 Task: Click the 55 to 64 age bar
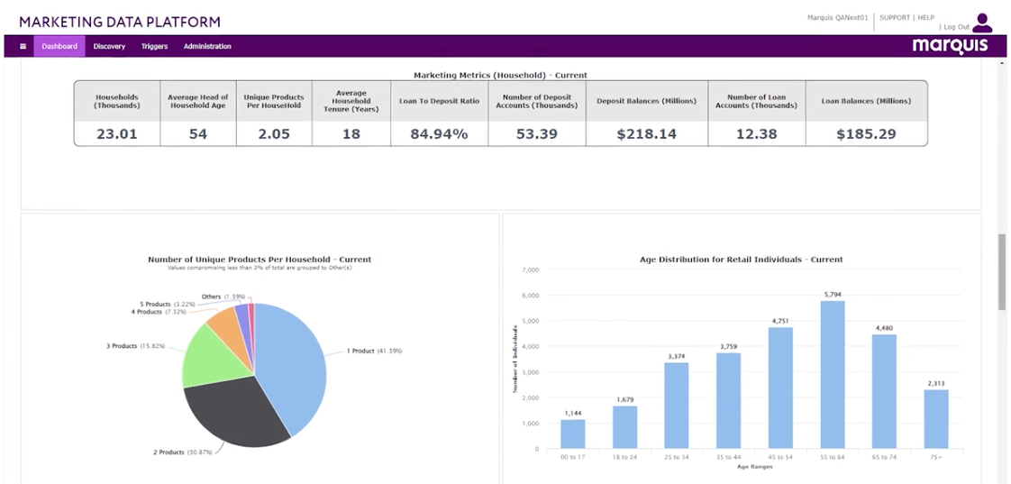click(832, 374)
